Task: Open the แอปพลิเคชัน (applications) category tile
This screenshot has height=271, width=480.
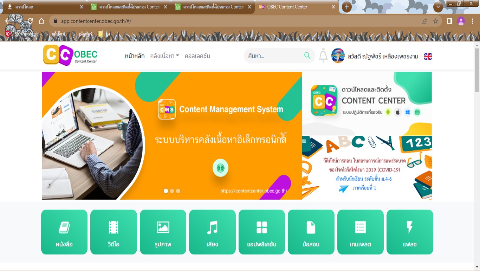Action: [x=262, y=232]
